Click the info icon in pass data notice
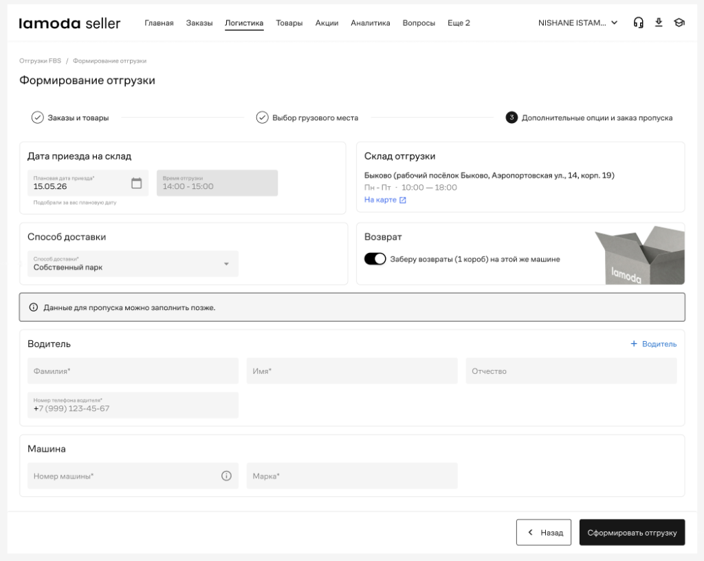Image resolution: width=704 pixels, height=561 pixels. coord(33,307)
